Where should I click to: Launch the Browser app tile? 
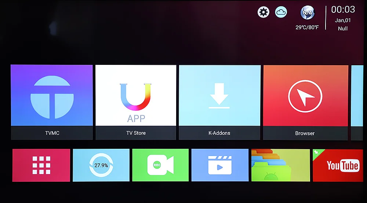point(305,103)
